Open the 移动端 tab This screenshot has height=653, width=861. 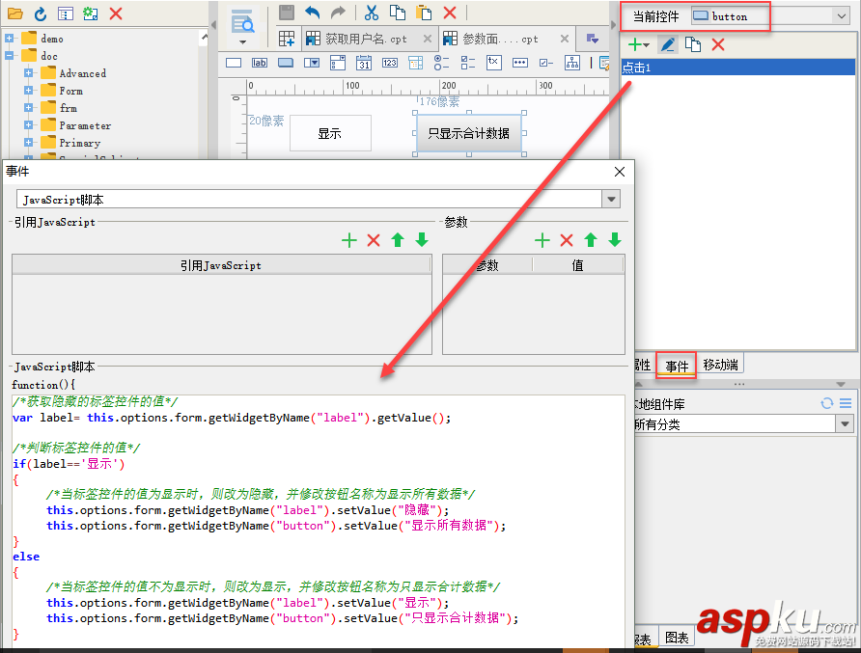(x=720, y=365)
